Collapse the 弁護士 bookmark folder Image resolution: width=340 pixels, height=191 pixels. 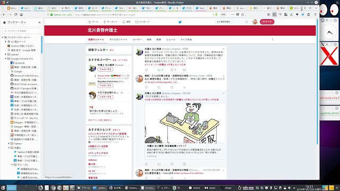(x=9, y=147)
